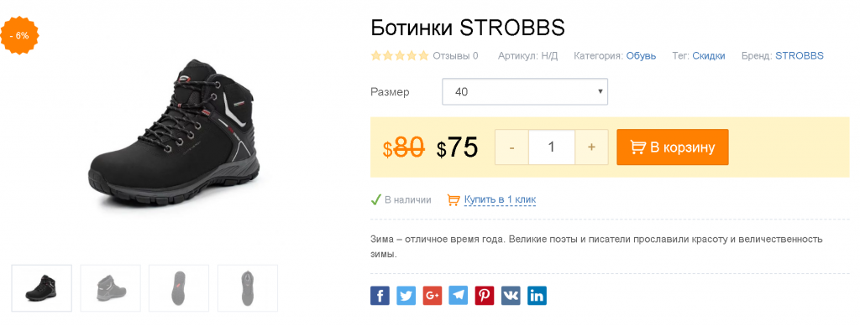The height and width of the screenshot is (325, 860).
Task: Share product on Facebook
Action: pyautogui.click(x=380, y=296)
